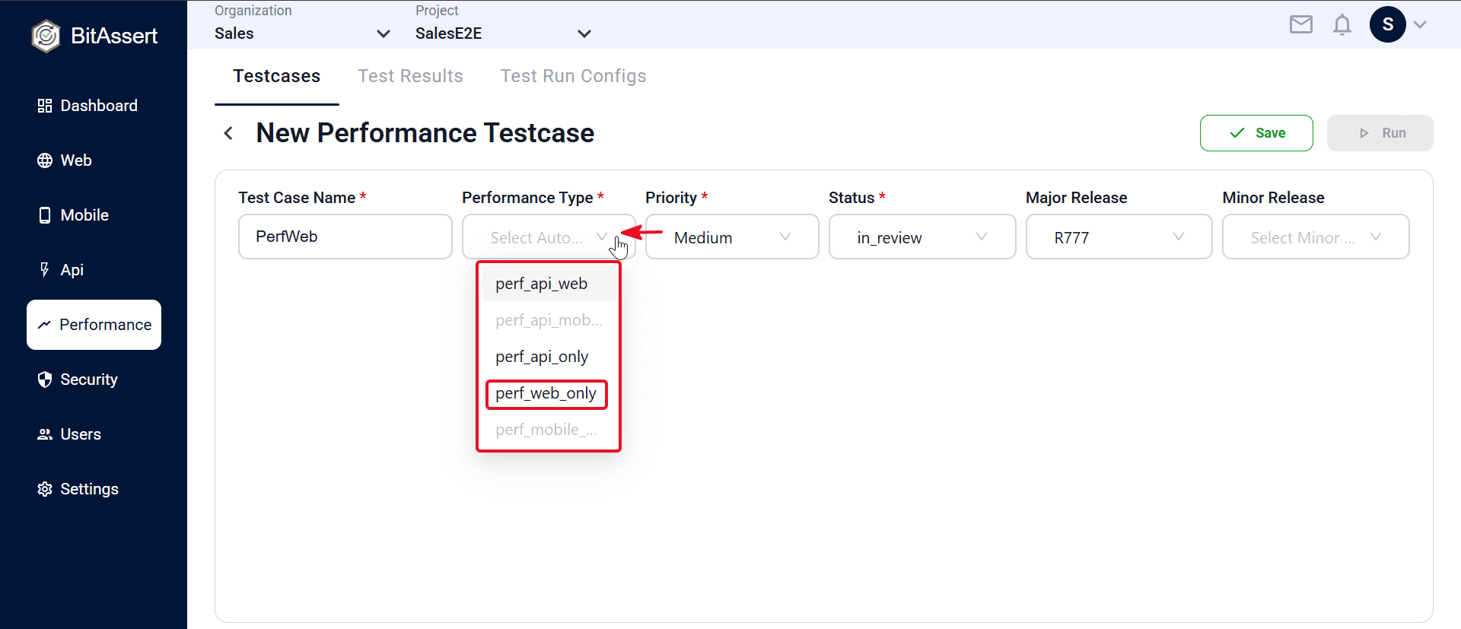Click the New Performance Testcase heading

(x=425, y=133)
